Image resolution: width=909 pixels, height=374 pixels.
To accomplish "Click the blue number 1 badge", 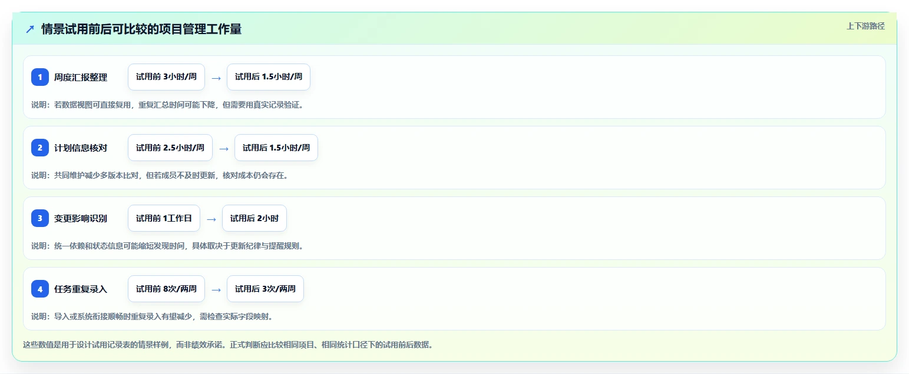I will [x=40, y=77].
